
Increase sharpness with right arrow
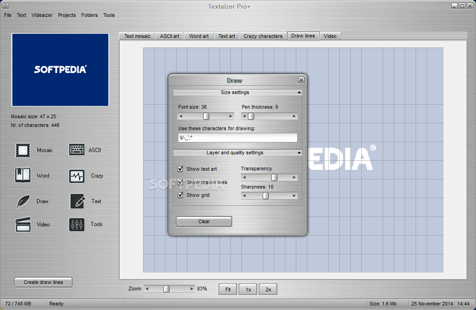(x=294, y=196)
